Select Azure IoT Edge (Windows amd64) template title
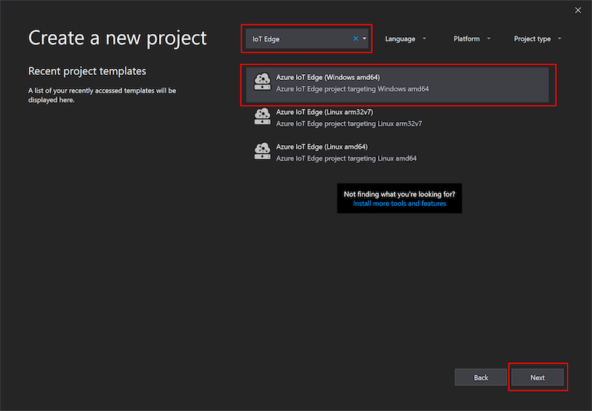 [328, 78]
